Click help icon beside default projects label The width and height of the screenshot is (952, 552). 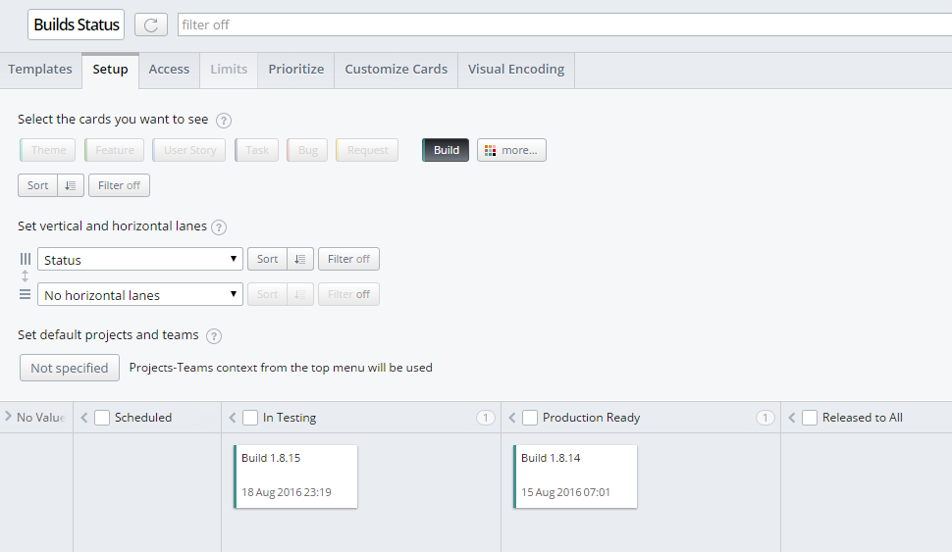click(x=214, y=335)
